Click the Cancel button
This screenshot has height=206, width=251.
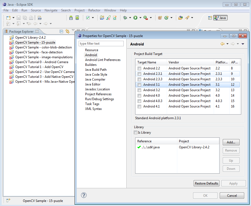(x=232, y=195)
